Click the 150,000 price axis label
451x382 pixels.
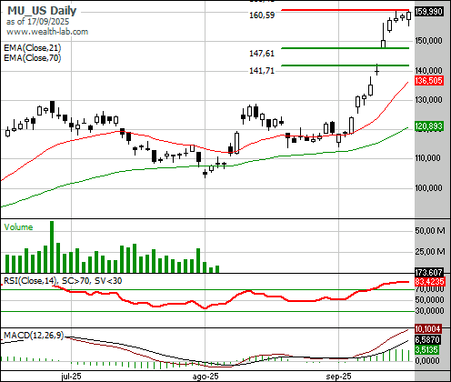pyautogui.click(x=428, y=41)
